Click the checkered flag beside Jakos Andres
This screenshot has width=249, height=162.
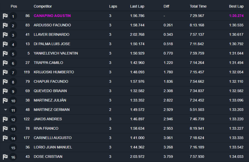pos(5,119)
